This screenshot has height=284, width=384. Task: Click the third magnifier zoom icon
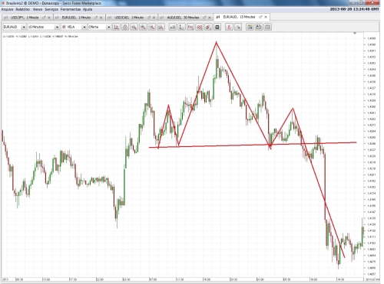[x=152, y=27]
